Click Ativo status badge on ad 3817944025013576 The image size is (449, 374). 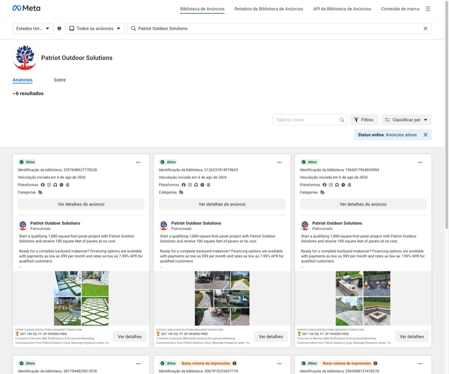click(x=27, y=363)
